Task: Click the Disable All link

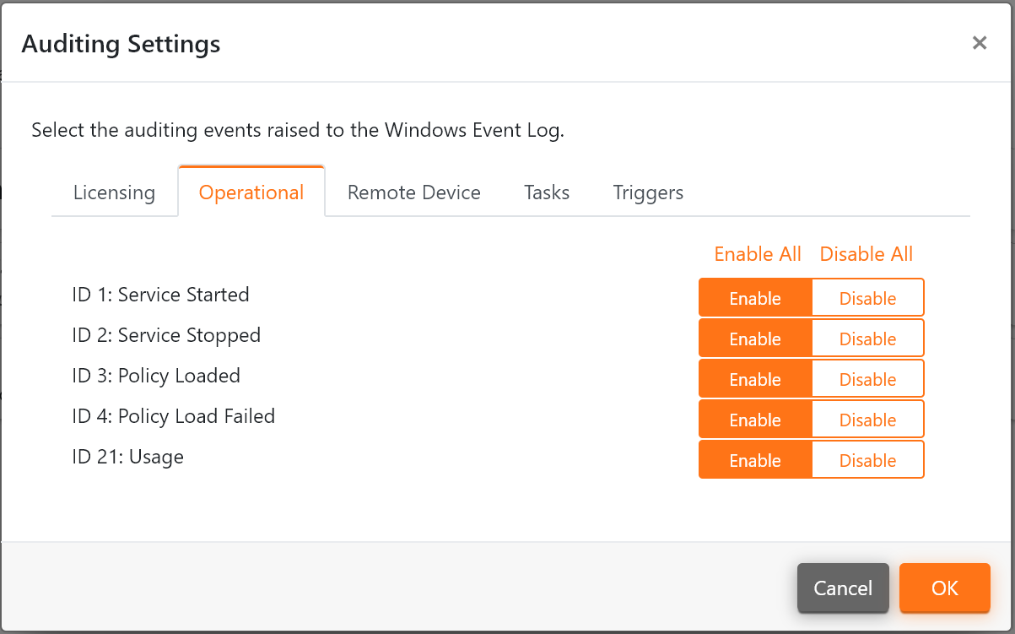Action: [x=867, y=254]
